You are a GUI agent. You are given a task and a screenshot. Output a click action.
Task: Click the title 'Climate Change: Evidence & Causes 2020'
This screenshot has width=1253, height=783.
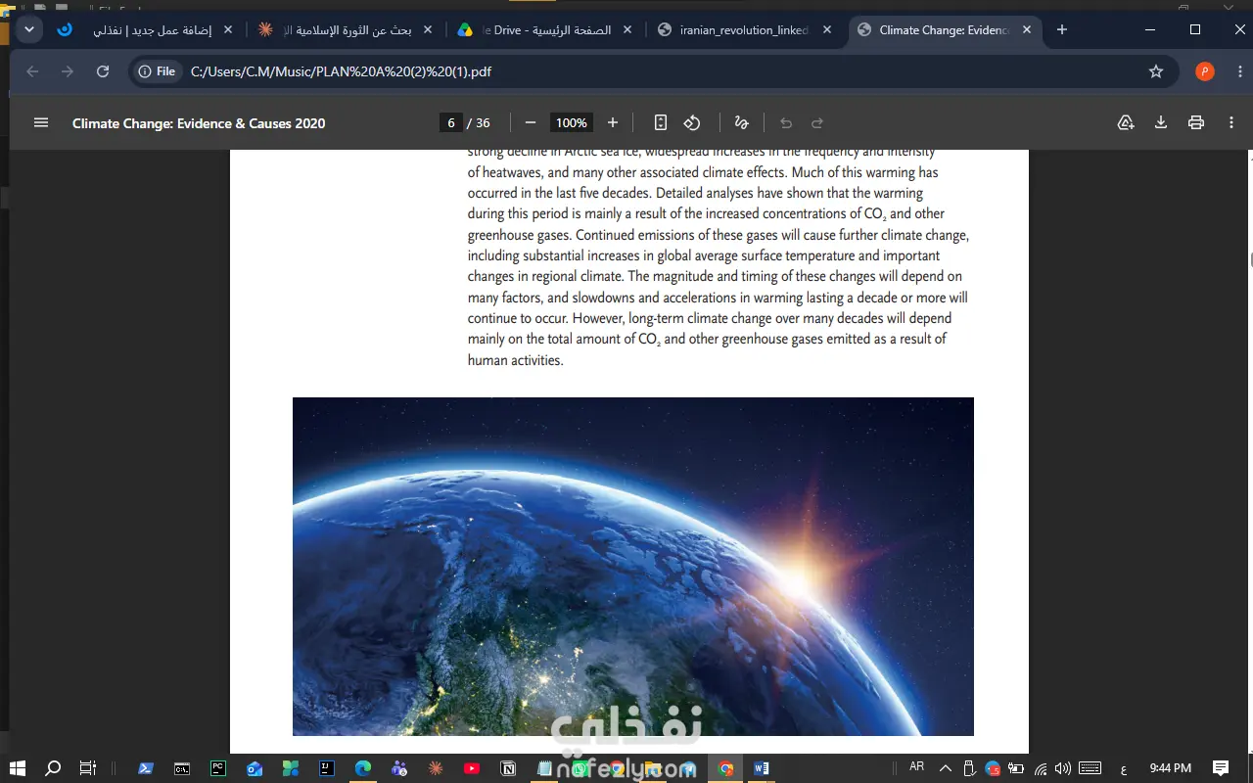coord(199,123)
